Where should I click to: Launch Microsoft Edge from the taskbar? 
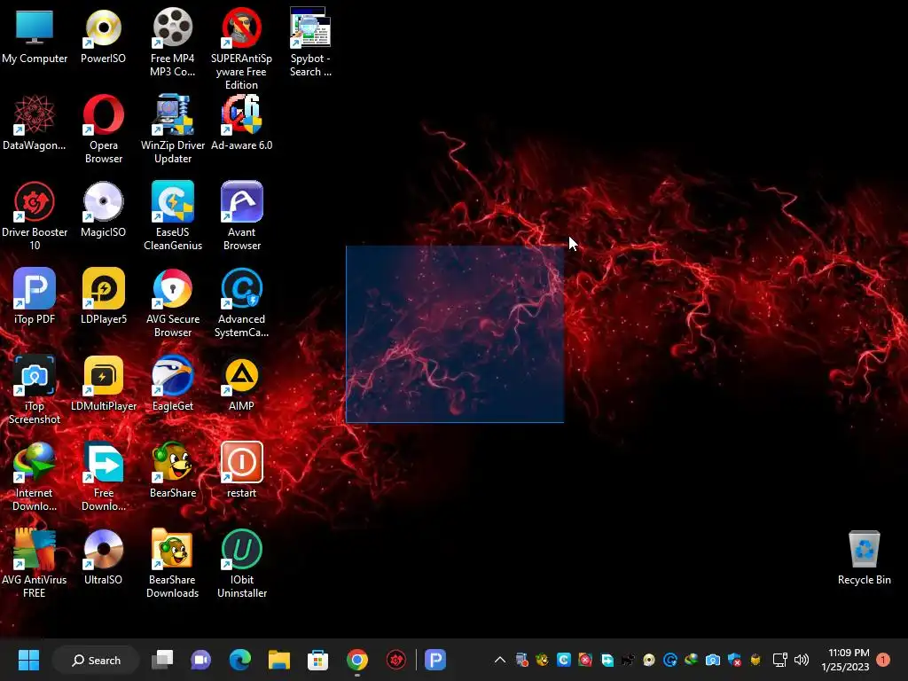tap(239, 660)
